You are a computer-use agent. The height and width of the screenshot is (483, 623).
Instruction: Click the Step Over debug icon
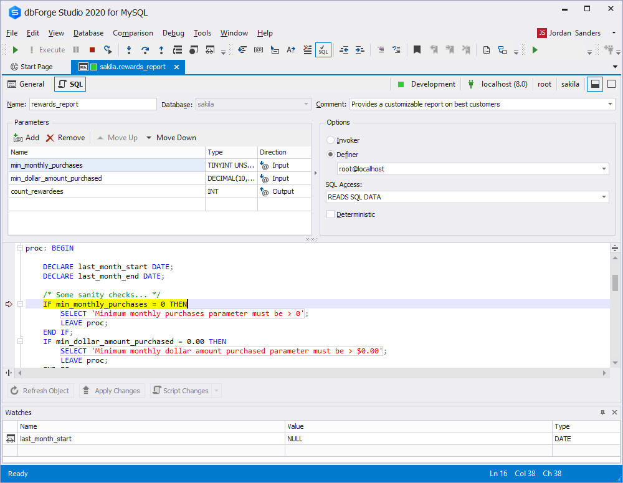[x=145, y=50]
